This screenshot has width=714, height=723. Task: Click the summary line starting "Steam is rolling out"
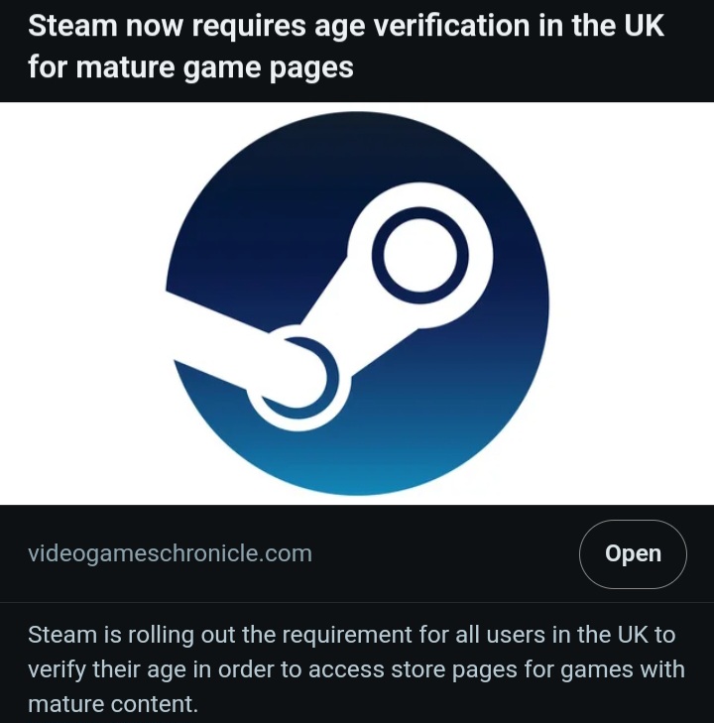[x=352, y=635]
